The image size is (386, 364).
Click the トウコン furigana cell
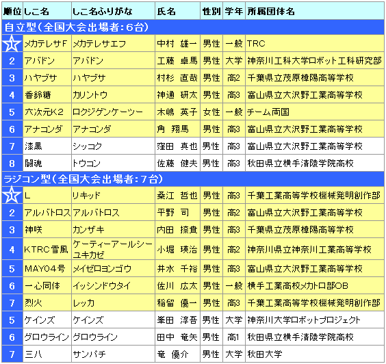113,163
